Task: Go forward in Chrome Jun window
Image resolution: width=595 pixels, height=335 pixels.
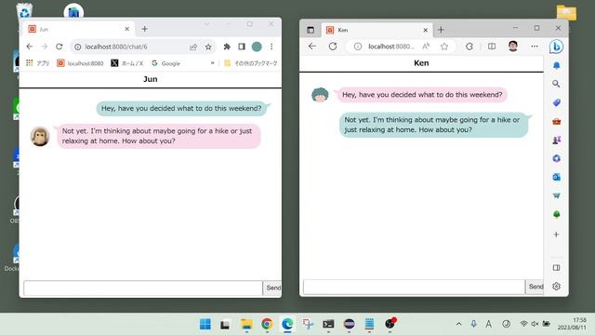Action: tap(44, 47)
